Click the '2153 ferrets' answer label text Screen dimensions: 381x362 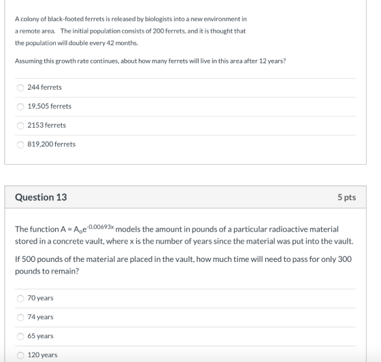(x=47, y=125)
